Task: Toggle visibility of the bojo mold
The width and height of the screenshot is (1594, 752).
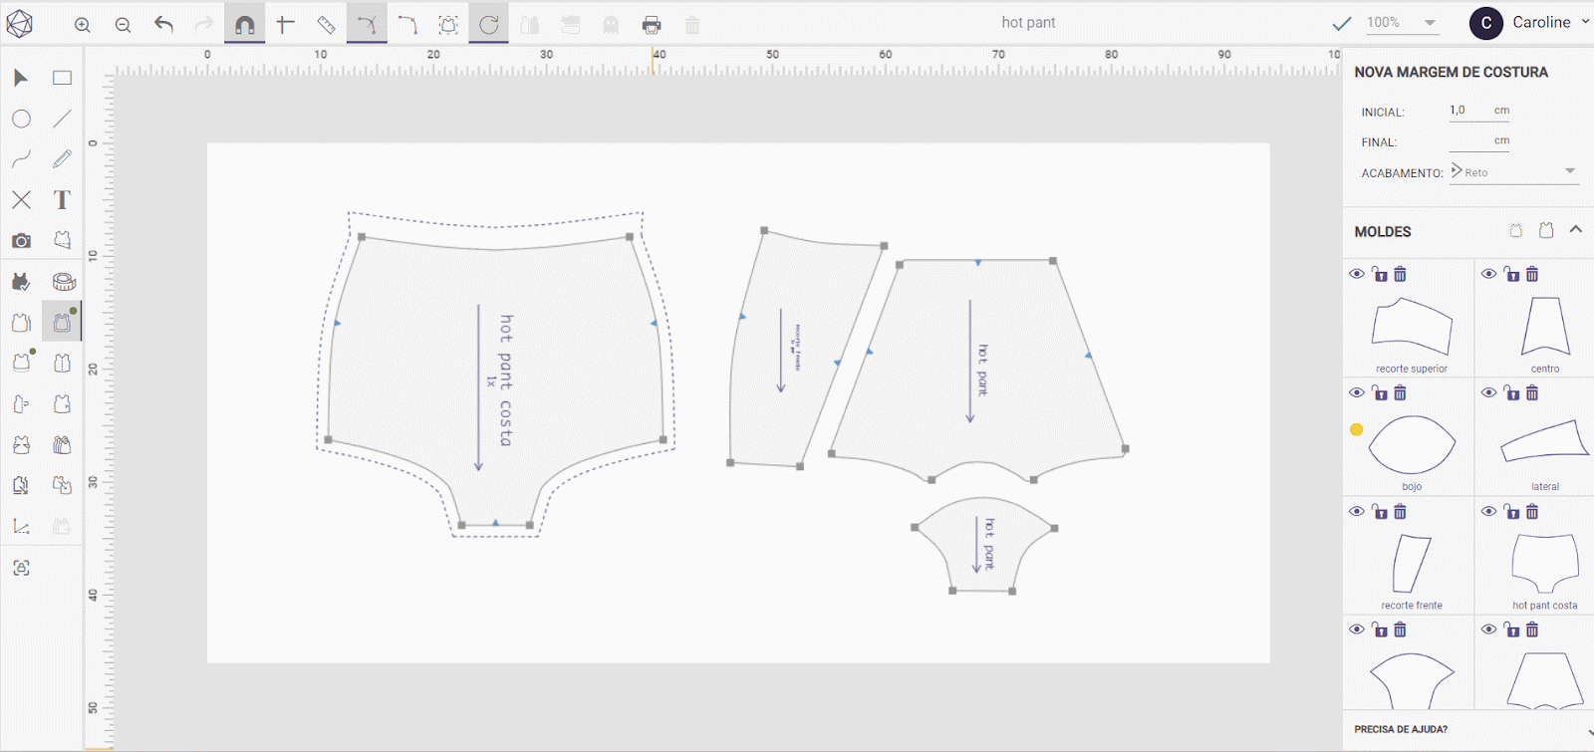Action: point(1357,392)
